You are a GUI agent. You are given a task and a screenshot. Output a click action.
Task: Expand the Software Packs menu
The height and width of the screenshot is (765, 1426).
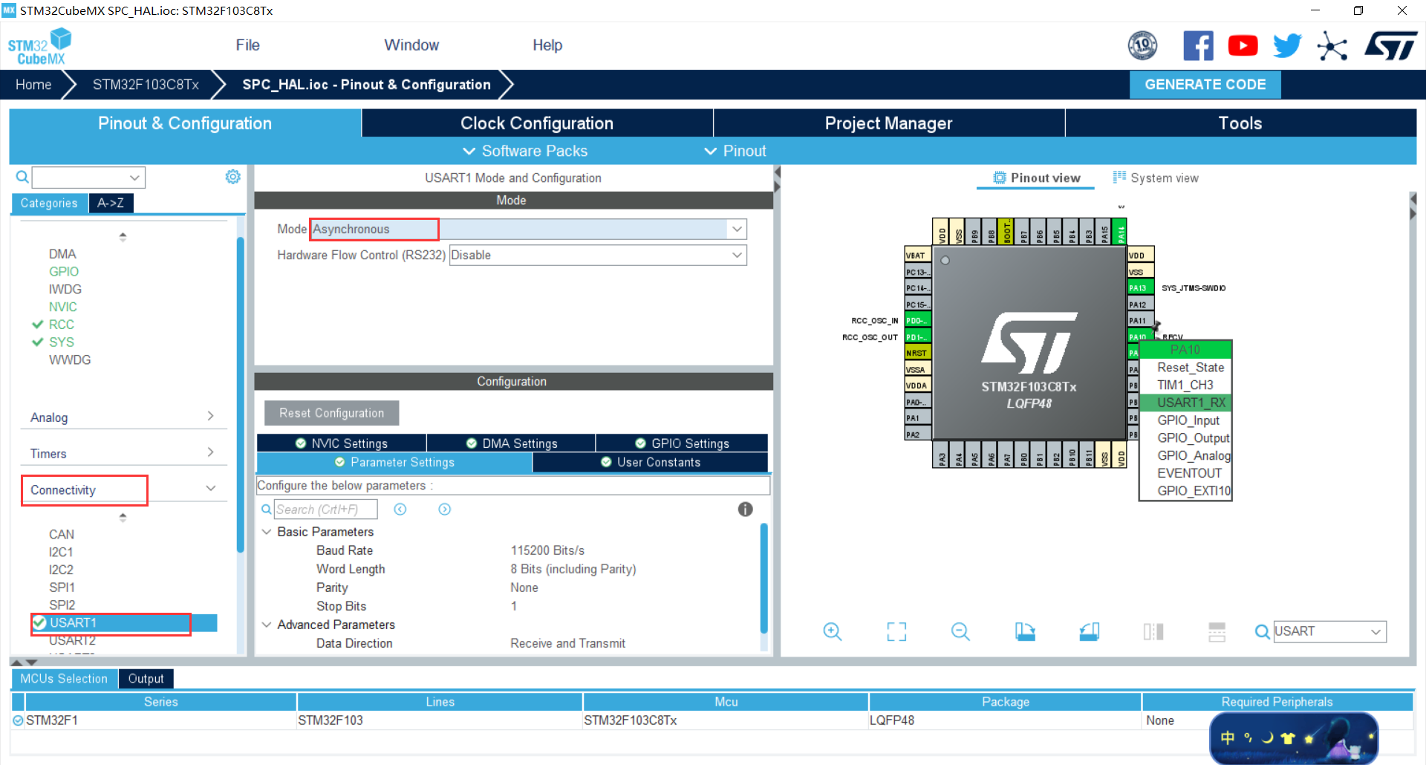pyautogui.click(x=525, y=151)
